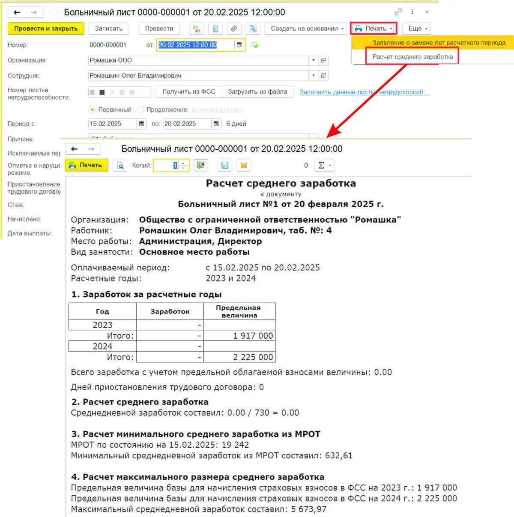Viewport: 514px width, 517px height.
Task: Click the Провести и закрыть button
Action: point(45,28)
